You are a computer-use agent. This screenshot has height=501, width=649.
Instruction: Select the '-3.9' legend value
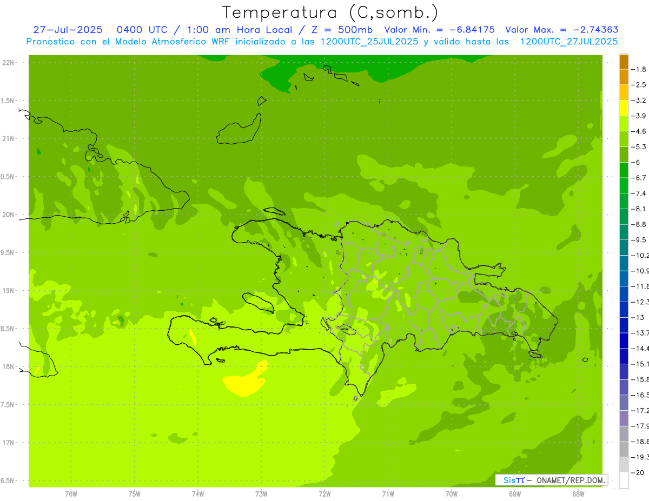tap(639, 116)
